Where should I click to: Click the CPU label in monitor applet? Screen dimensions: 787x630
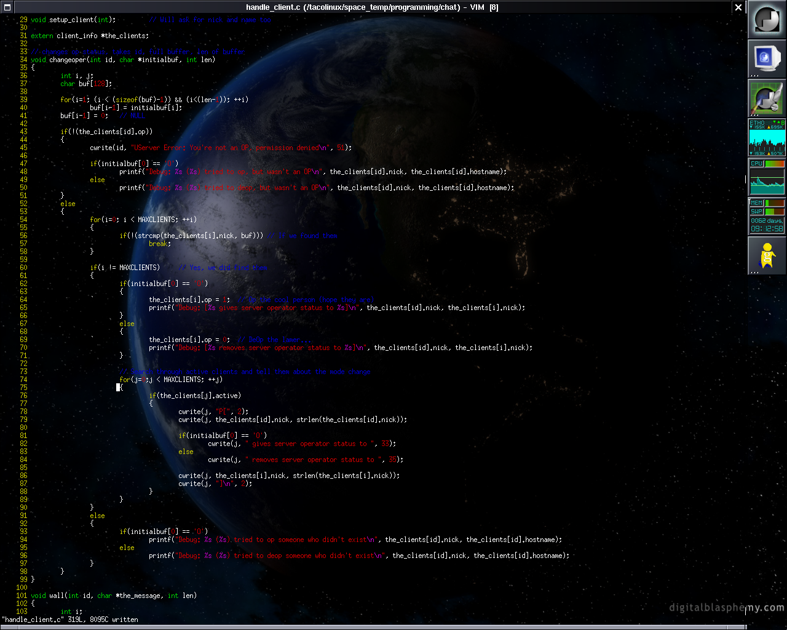(x=756, y=164)
